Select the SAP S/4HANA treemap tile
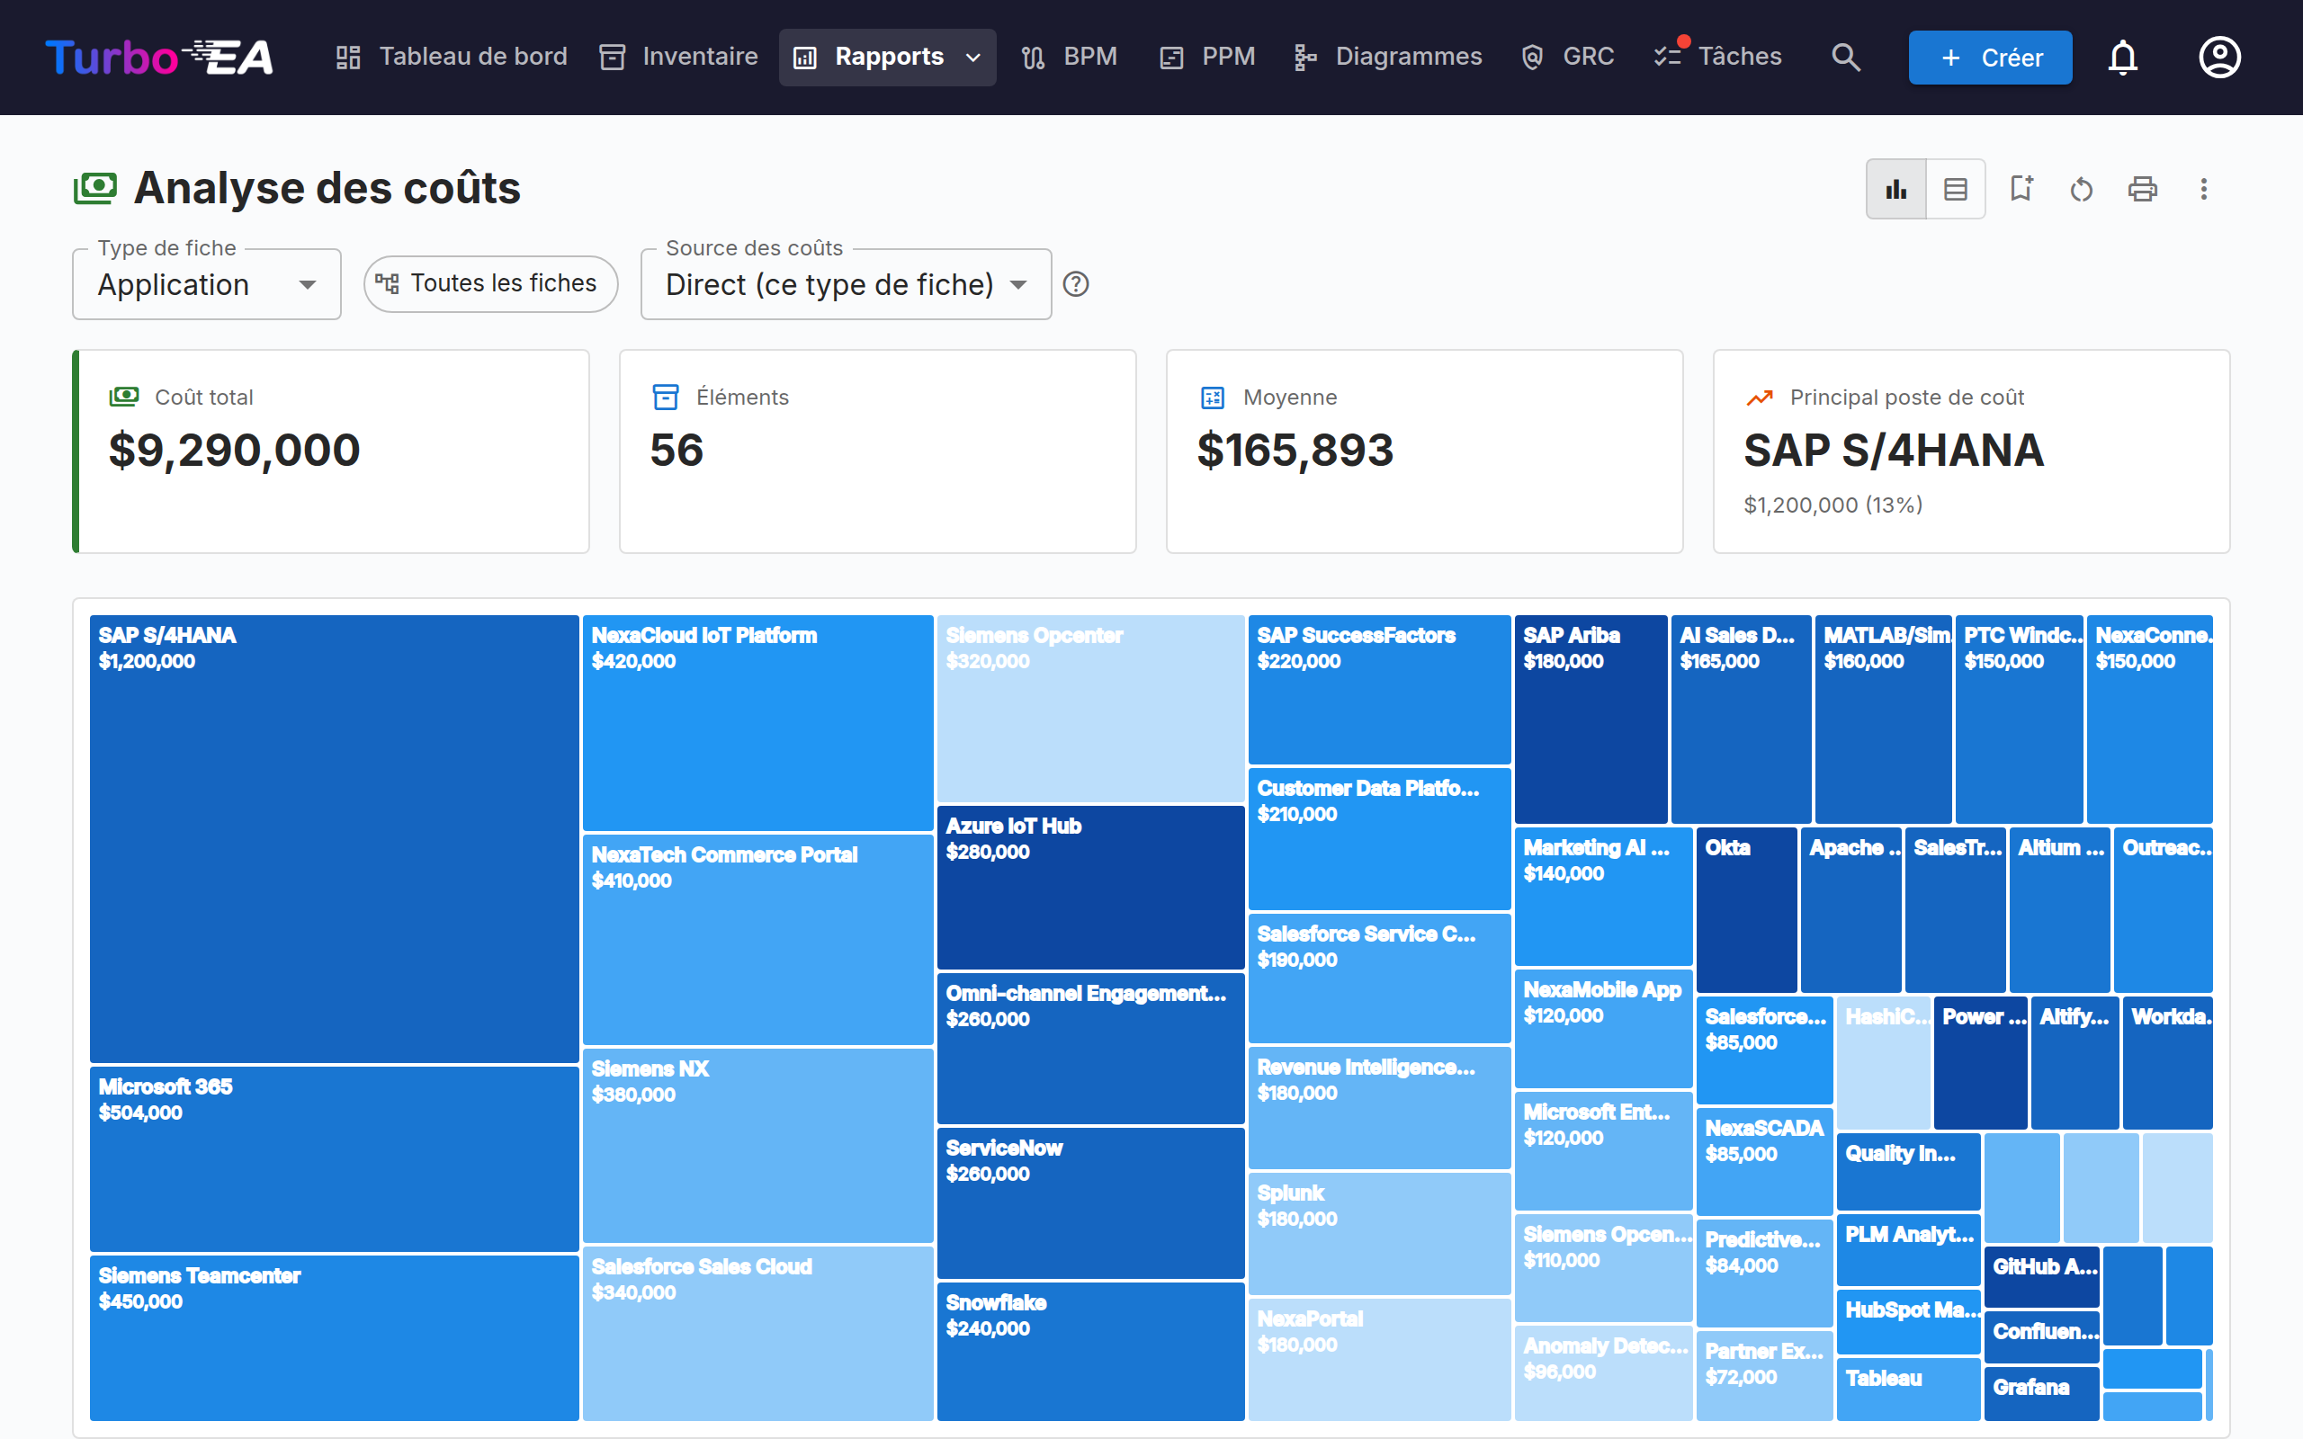Image resolution: width=2303 pixels, height=1439 pixels. [334, 838]
